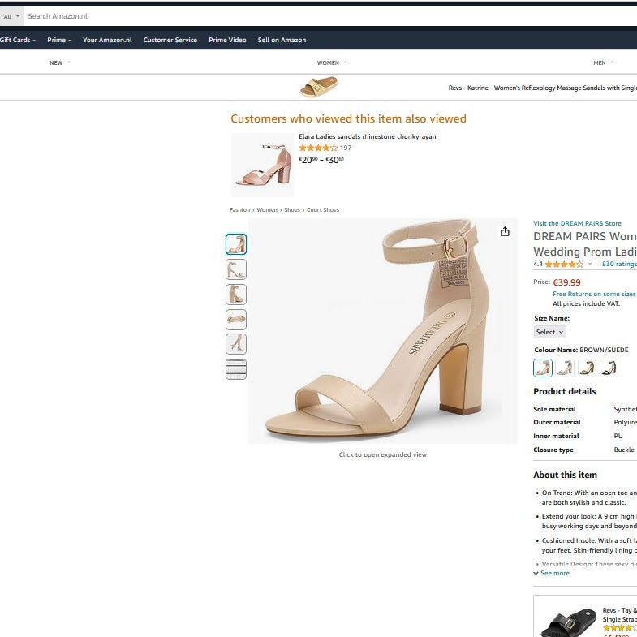This screenshot has width=637, height=637.
Task: Expand the NEW fashion category dropdown
Action: pos(60,62)
